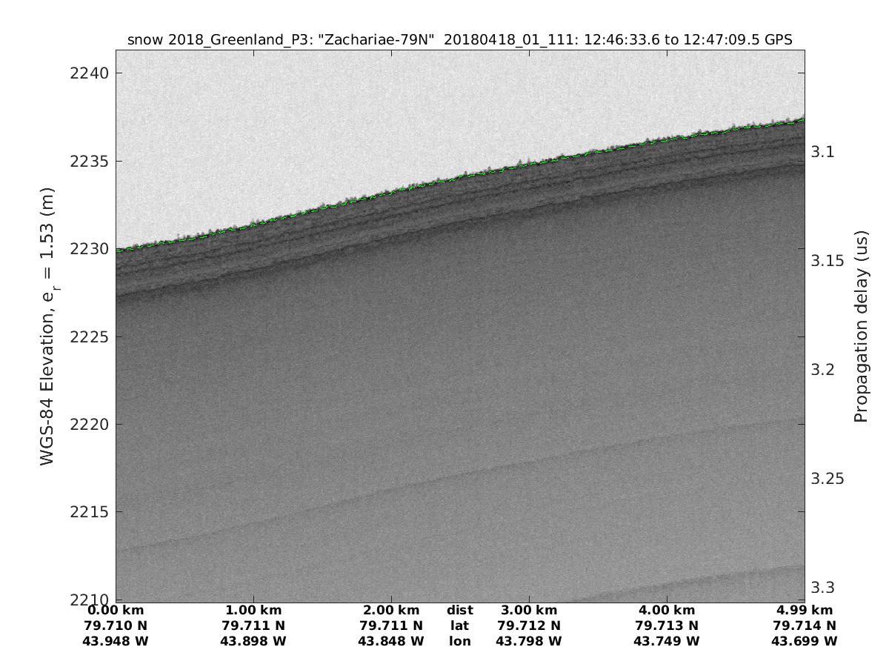Click propagation delay tick 3.15
This screenshot has width=889, height=667.
[x=827, y=261]
